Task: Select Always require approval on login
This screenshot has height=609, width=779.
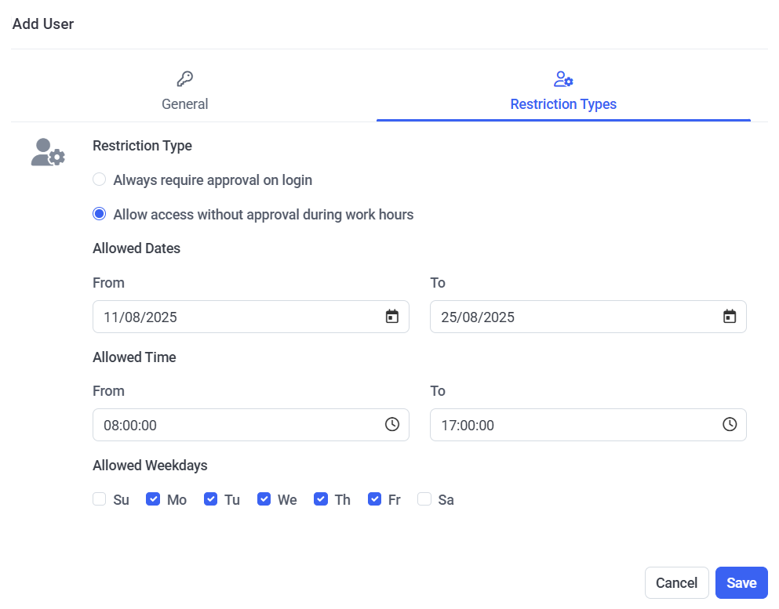Action: [x=100, y=180]
